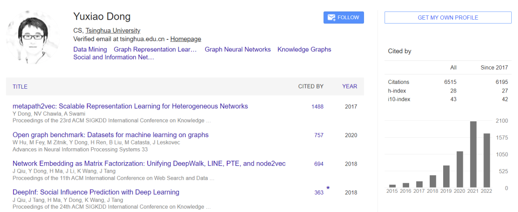The image size is (518, 212).
Task: Click the 2022 citations bar in chart
Action: (x=486, y=160)
